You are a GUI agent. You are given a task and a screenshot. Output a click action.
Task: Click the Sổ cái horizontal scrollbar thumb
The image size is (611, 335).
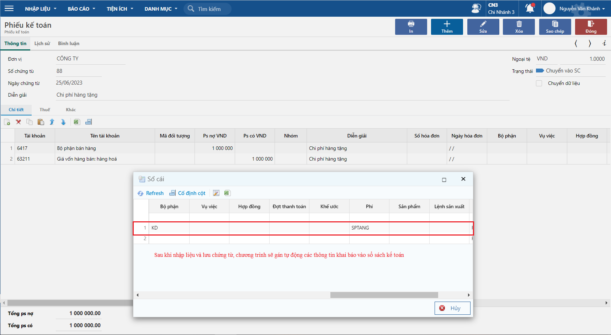[x=384, y=295]
